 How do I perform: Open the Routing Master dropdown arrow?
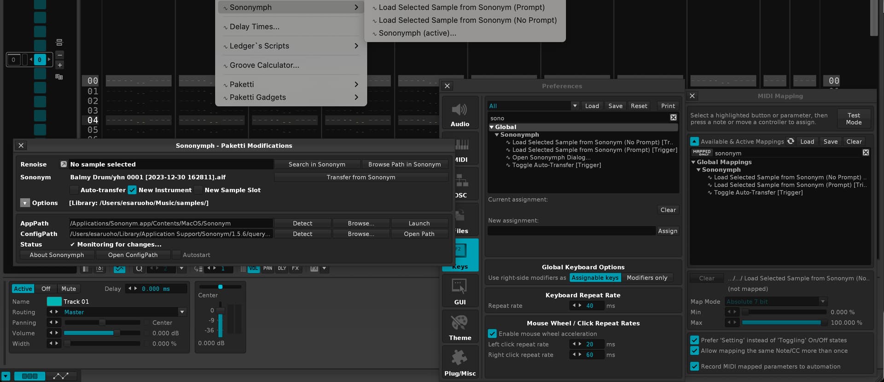[x=182, y=312]
